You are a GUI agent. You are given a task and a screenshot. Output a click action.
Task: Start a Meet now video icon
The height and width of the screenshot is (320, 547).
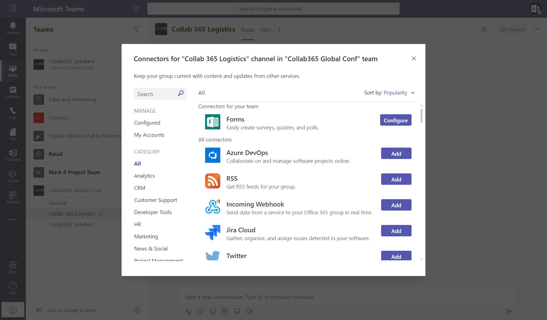click(x=249, y=311)
